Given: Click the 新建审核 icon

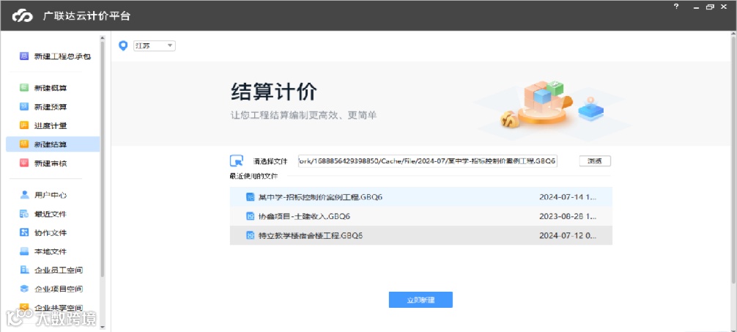Looking at the screenshot, I should point(24,163).
